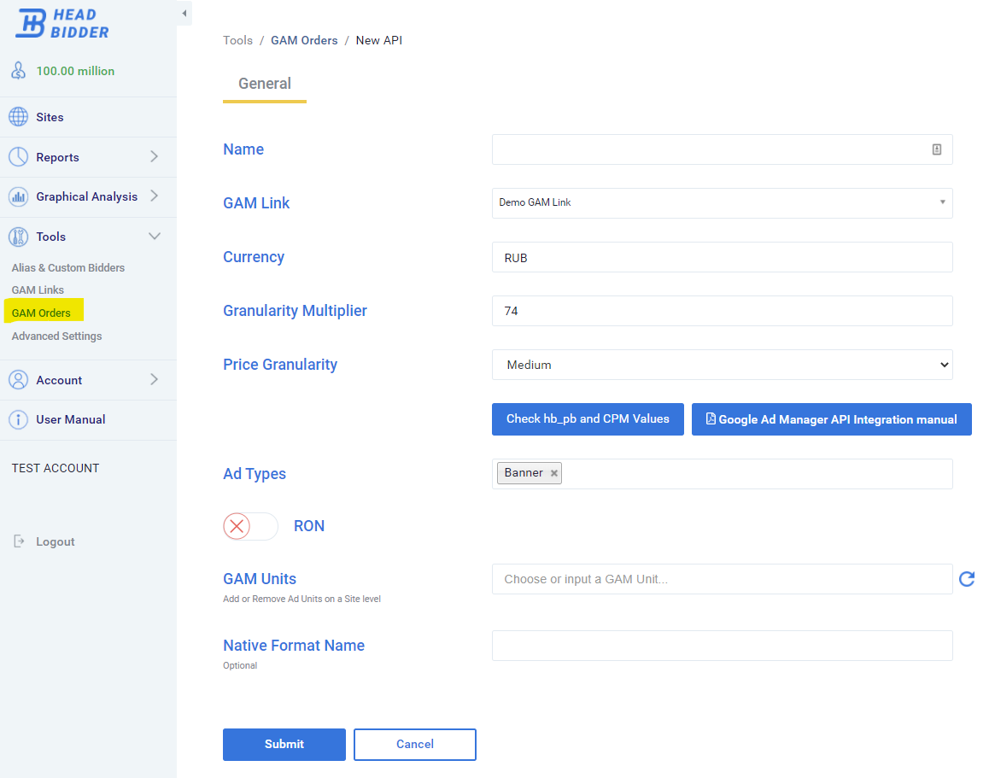Screen dimensions: 995x778
Task: Click the balance money bag icon
Action: pos(18,71)
